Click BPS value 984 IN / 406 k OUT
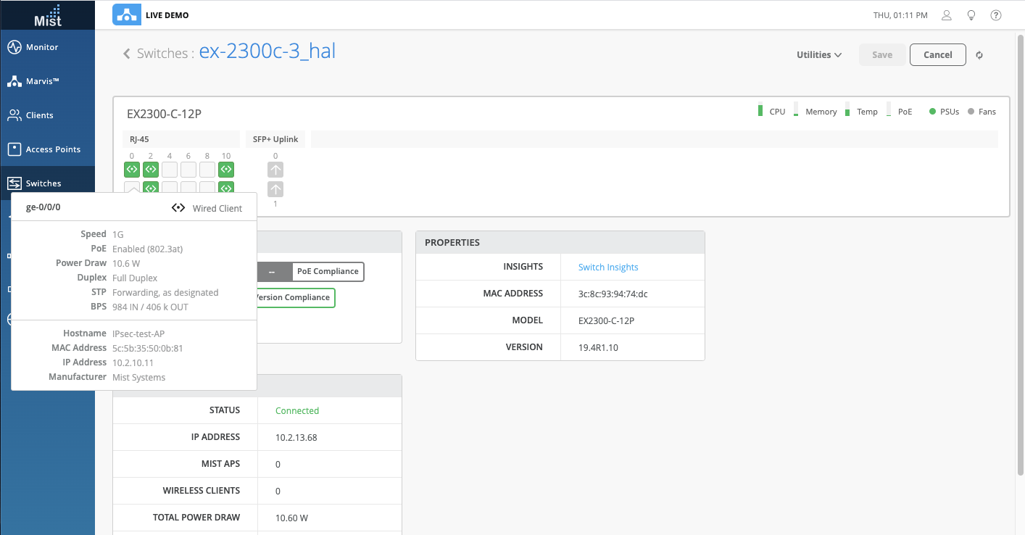Viewport: 1025px width, 535px height. click(x=150, y=307)
